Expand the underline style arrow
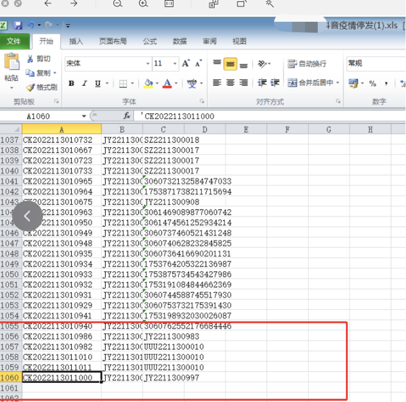 [107, 83]
